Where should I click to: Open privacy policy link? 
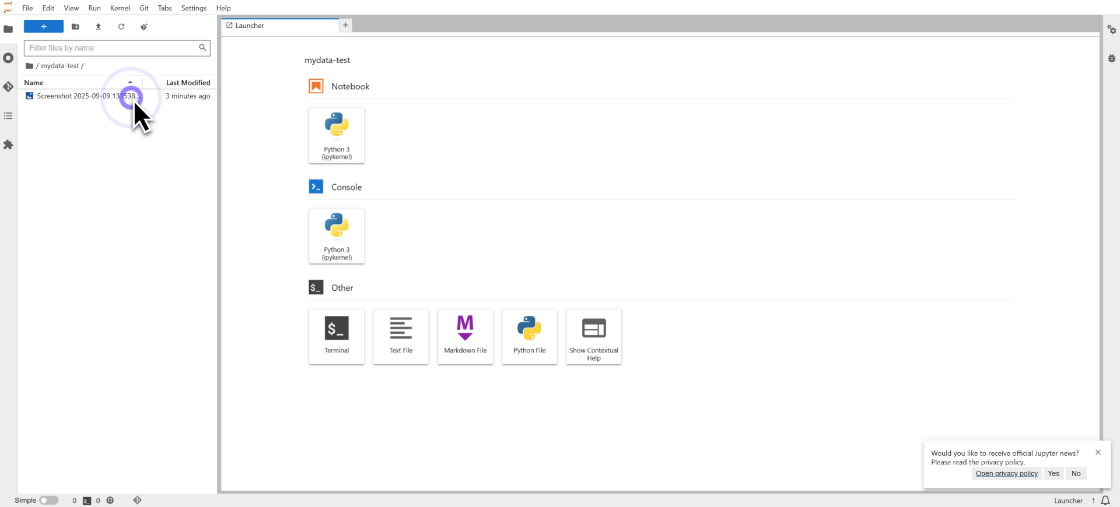1007,474
